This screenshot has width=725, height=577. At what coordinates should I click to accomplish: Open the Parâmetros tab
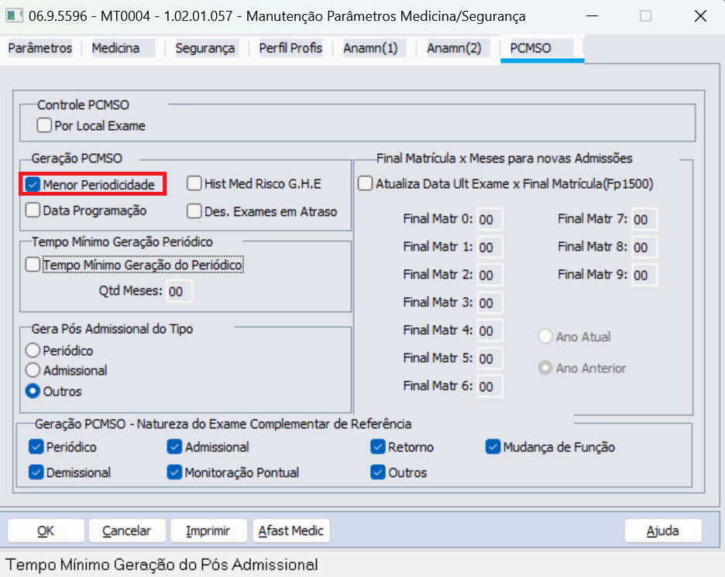click(x=40, y=48)
